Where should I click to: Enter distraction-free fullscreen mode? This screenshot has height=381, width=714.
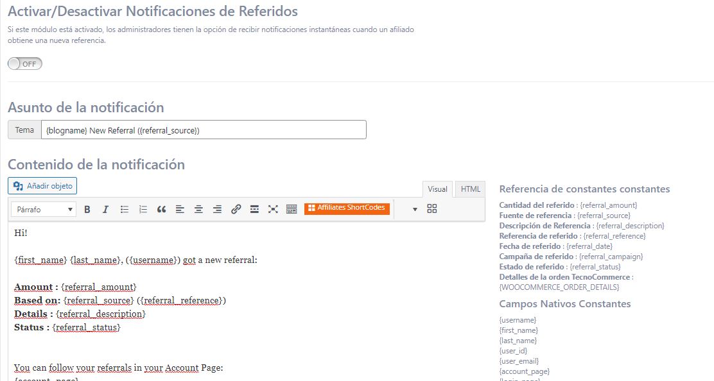273,209
